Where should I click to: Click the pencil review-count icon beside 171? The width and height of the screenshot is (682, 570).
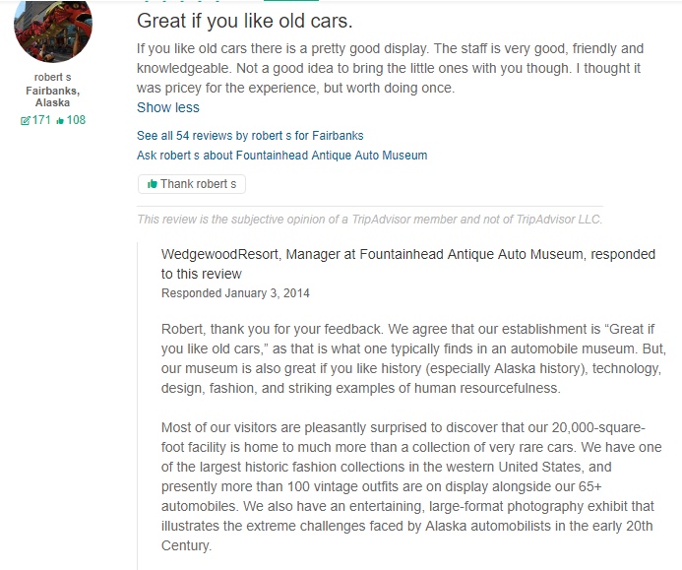pyautogui.click(x=25, y=120)
